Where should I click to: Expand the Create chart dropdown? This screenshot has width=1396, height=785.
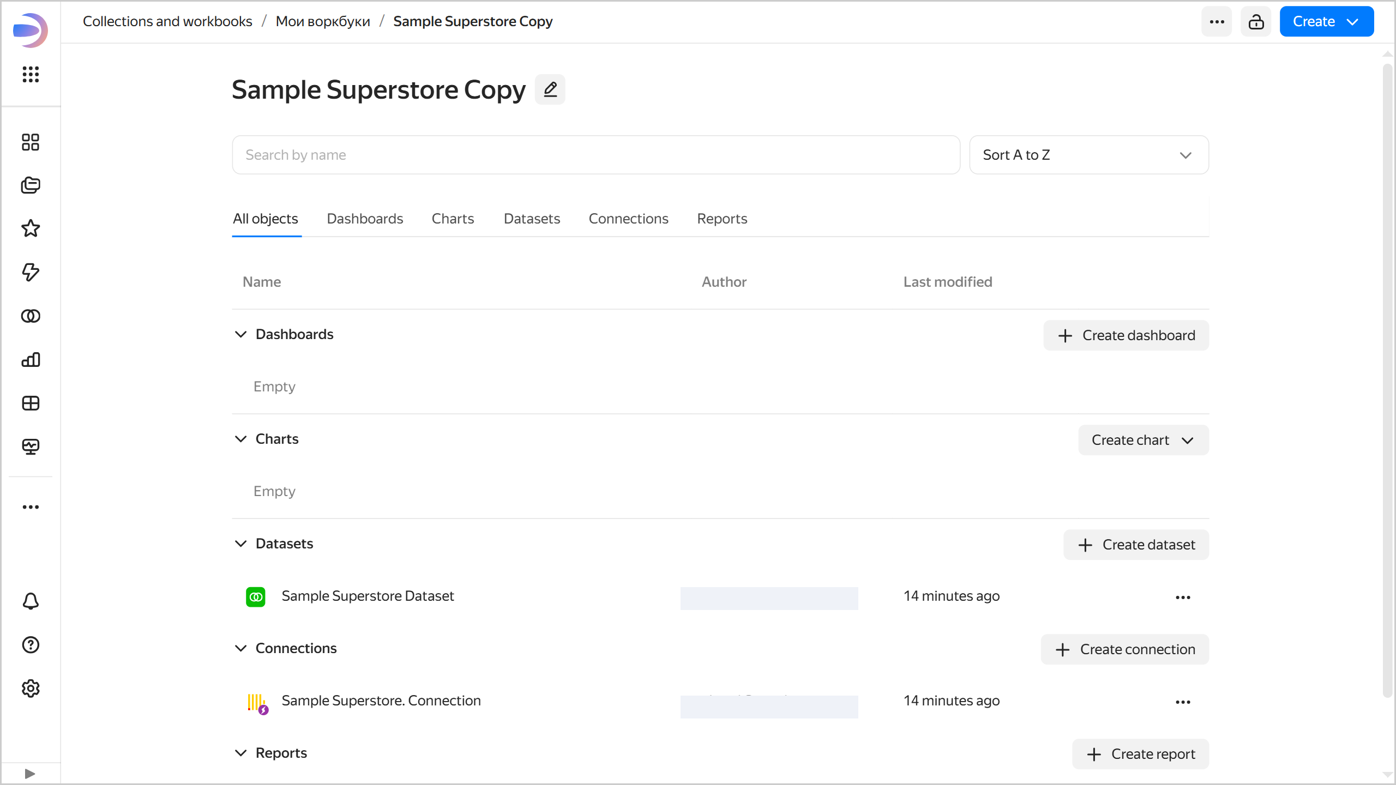point(1143,440)
